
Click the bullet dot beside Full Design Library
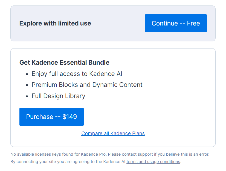click(x=27, y=96)
